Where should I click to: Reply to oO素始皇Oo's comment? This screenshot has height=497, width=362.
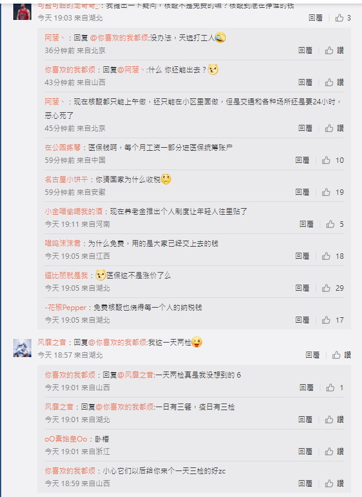pos(305,451)
